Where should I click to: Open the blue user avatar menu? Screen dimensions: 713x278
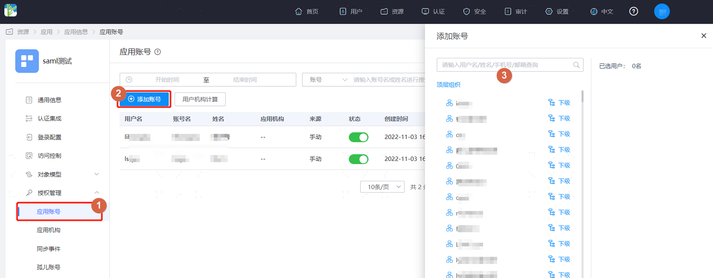[x=662, y=11]
